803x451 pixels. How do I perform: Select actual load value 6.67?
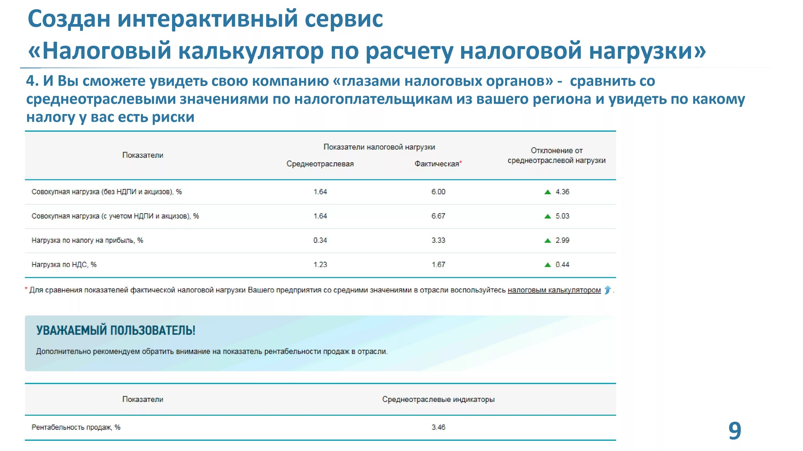click(438, 216)
